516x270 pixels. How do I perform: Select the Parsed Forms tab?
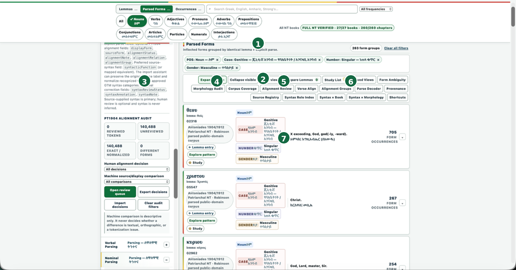click(x=156, y=9)
